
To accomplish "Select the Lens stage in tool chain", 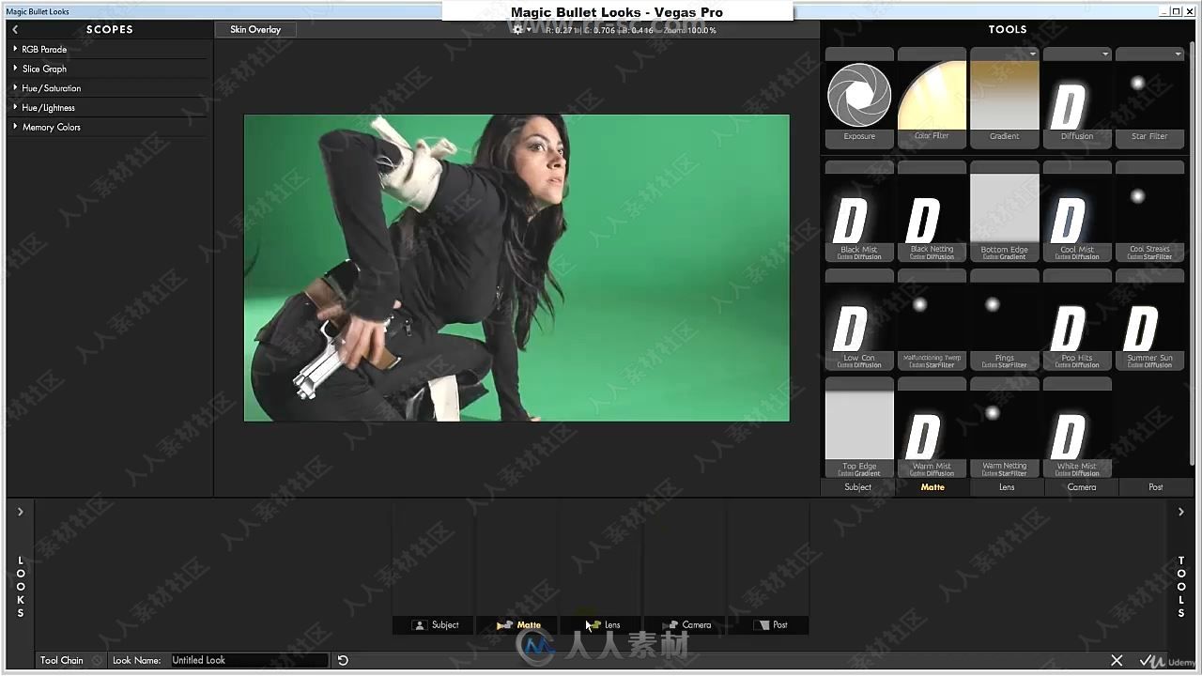I will point(600,624).
